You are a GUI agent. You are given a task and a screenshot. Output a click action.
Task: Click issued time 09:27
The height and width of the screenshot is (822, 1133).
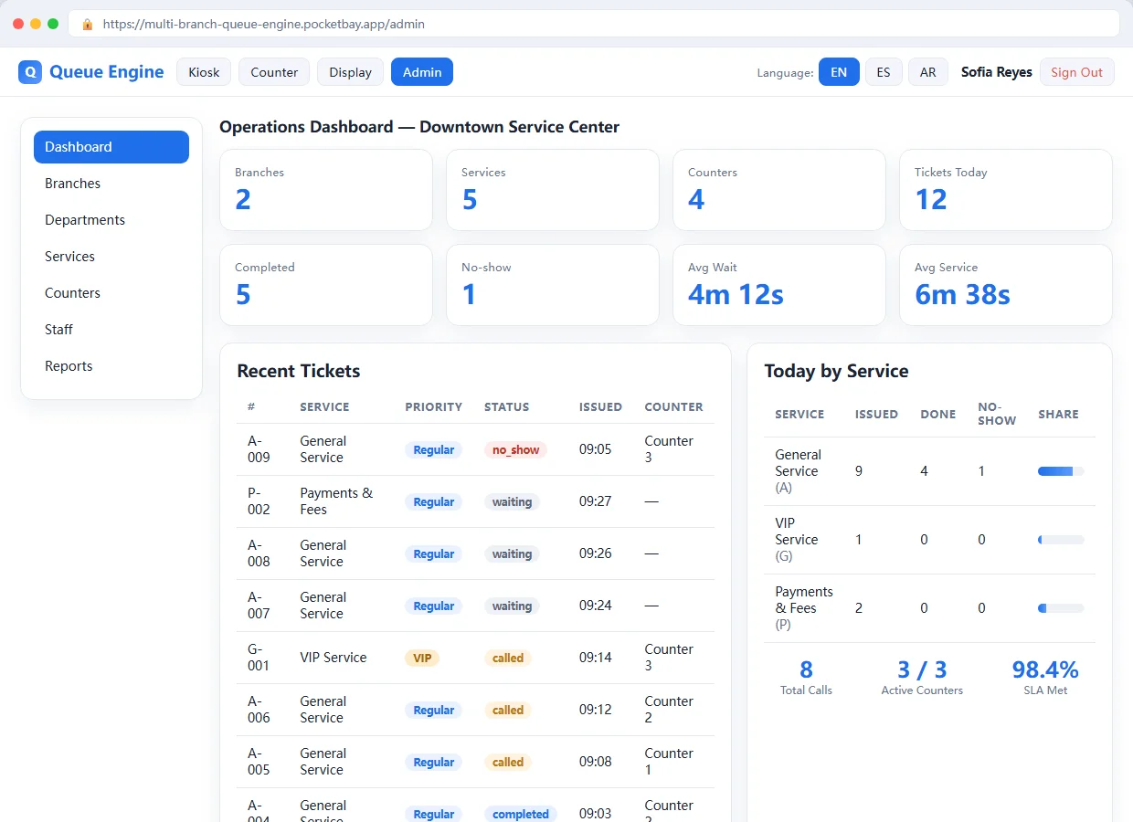(x=596, y=501)
